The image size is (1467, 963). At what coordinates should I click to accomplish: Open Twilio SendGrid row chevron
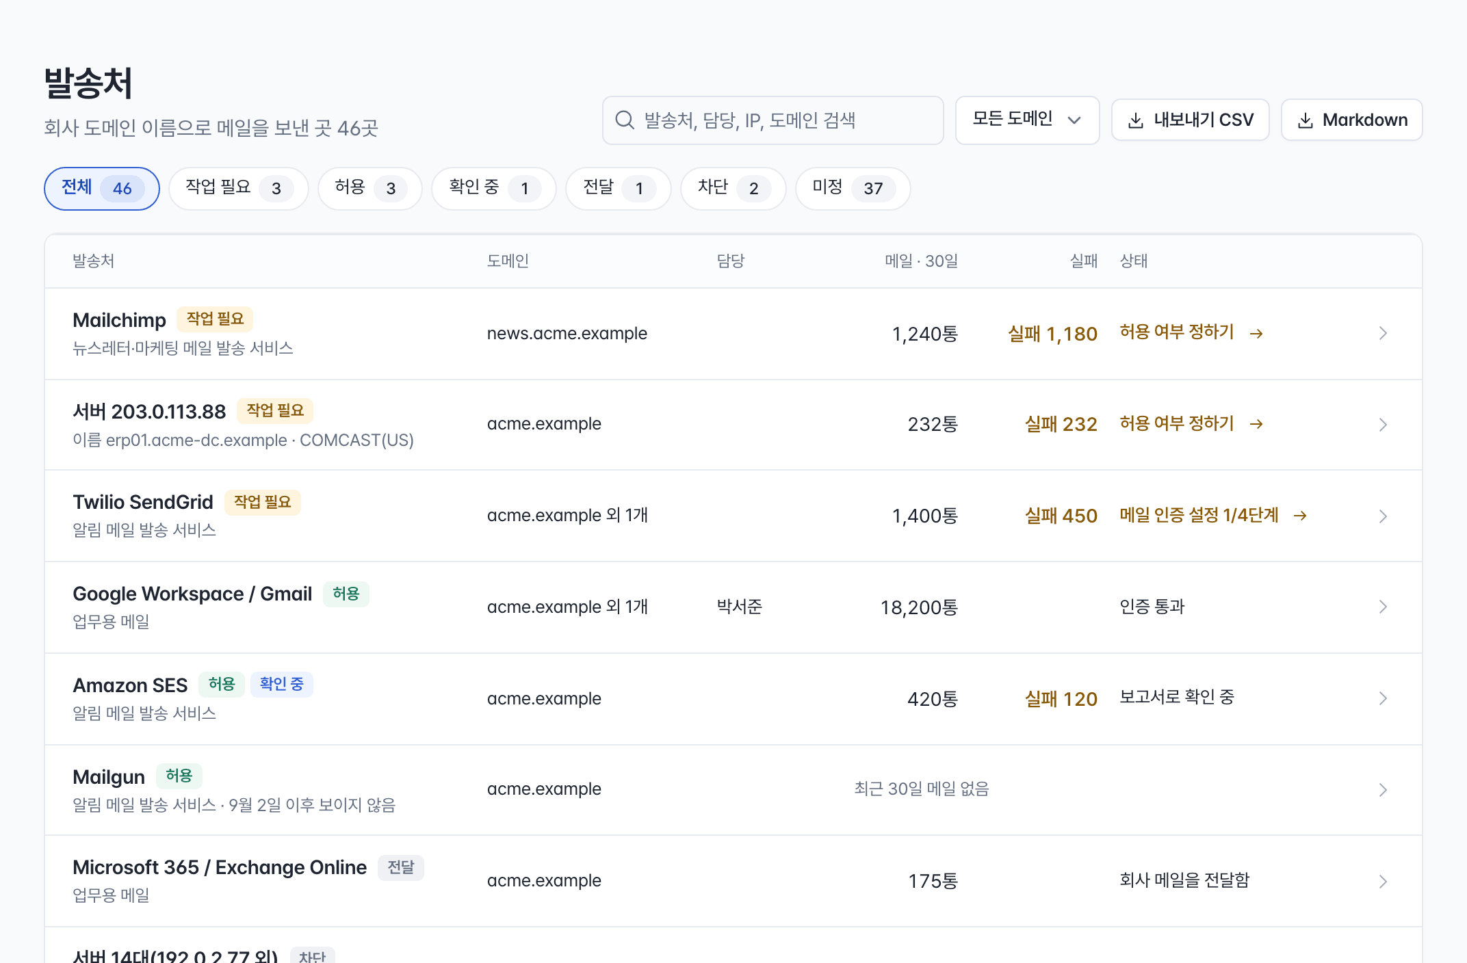pos(1383,516)
